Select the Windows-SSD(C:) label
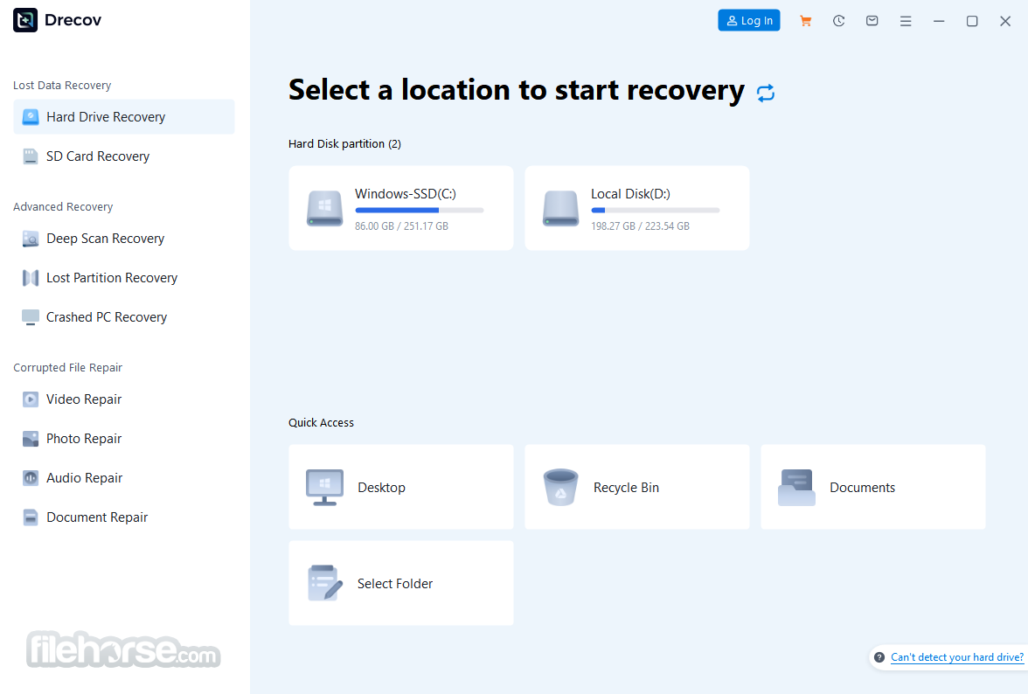Image resolution: width=1028 pixels, height=694 pixels. [406, 194]
